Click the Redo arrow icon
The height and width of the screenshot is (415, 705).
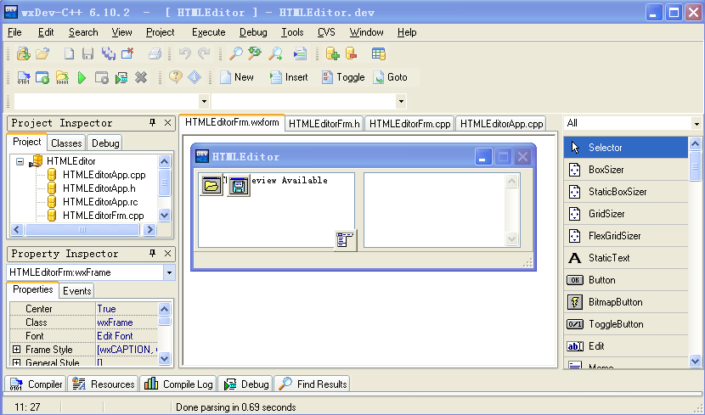click(x=204, y=54)
